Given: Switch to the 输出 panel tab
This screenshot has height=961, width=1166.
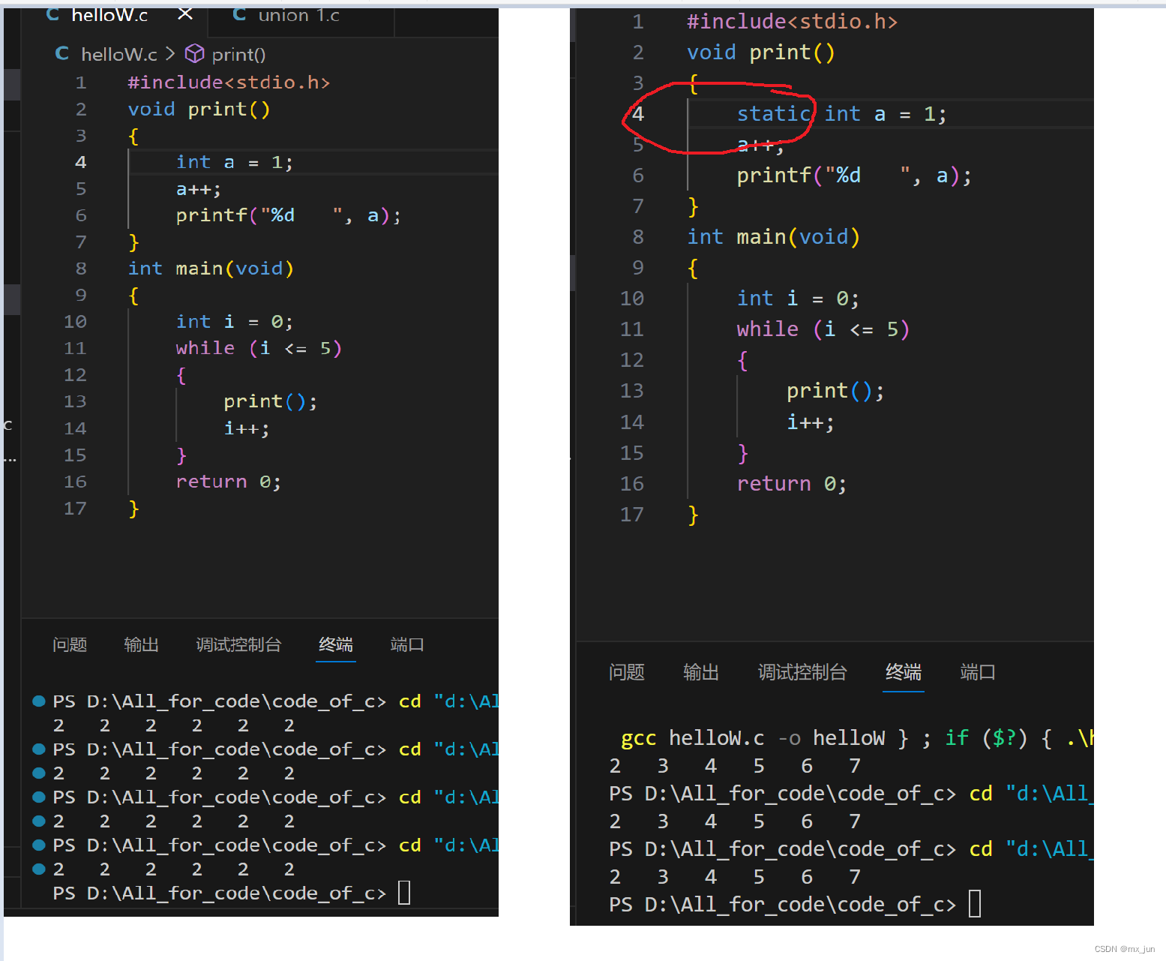Looking at the screenshot, I should coord(141,644).
